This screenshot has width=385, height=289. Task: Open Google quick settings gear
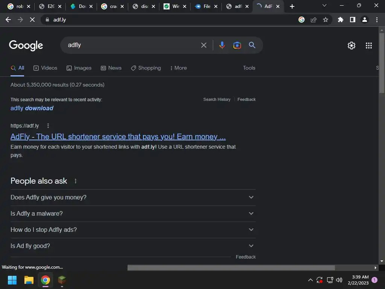(352, 46)
